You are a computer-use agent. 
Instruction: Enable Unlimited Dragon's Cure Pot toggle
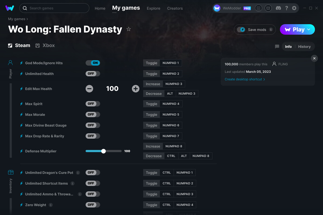(93, 173)
